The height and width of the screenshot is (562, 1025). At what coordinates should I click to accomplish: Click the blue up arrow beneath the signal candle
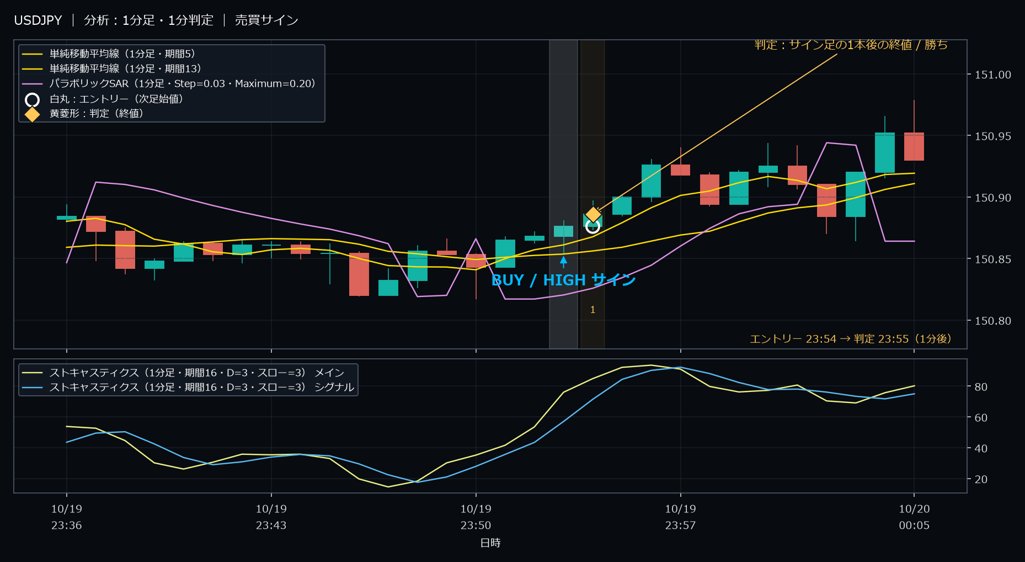point(563,262)
